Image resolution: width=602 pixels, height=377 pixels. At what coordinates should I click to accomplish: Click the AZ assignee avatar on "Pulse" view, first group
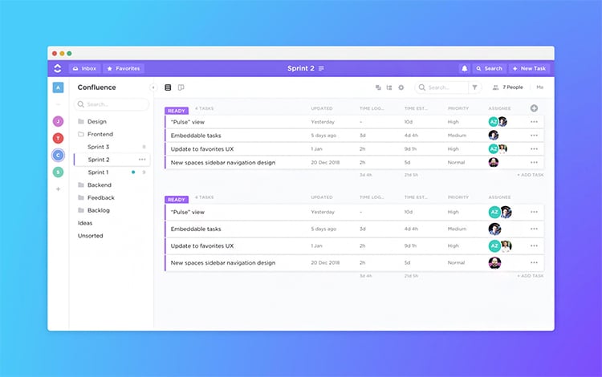tap(493, 122)
